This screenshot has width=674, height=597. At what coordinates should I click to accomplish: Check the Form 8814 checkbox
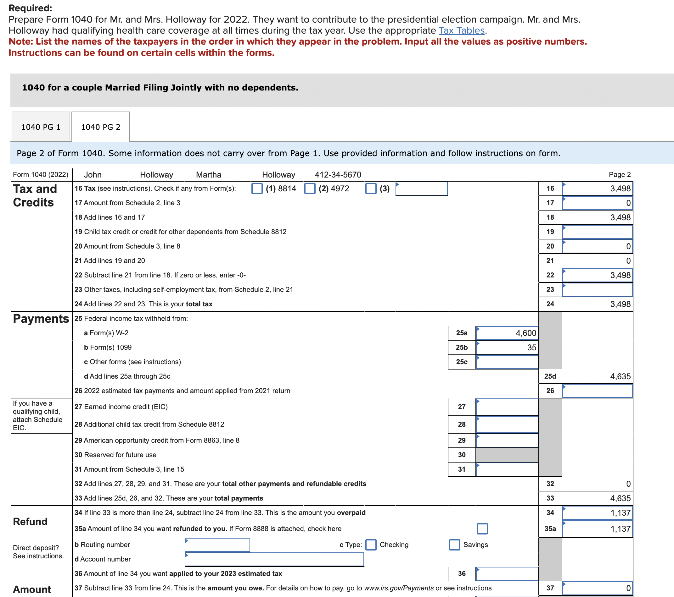(257, 189)
